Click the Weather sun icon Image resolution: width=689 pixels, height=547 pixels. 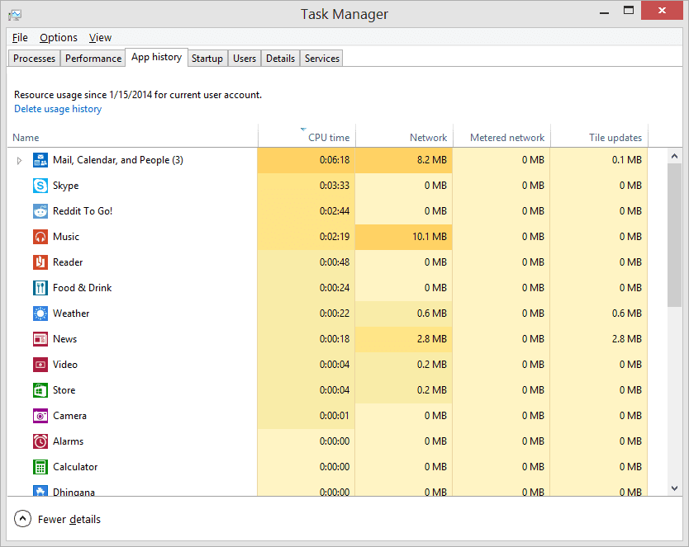(40, 314)
